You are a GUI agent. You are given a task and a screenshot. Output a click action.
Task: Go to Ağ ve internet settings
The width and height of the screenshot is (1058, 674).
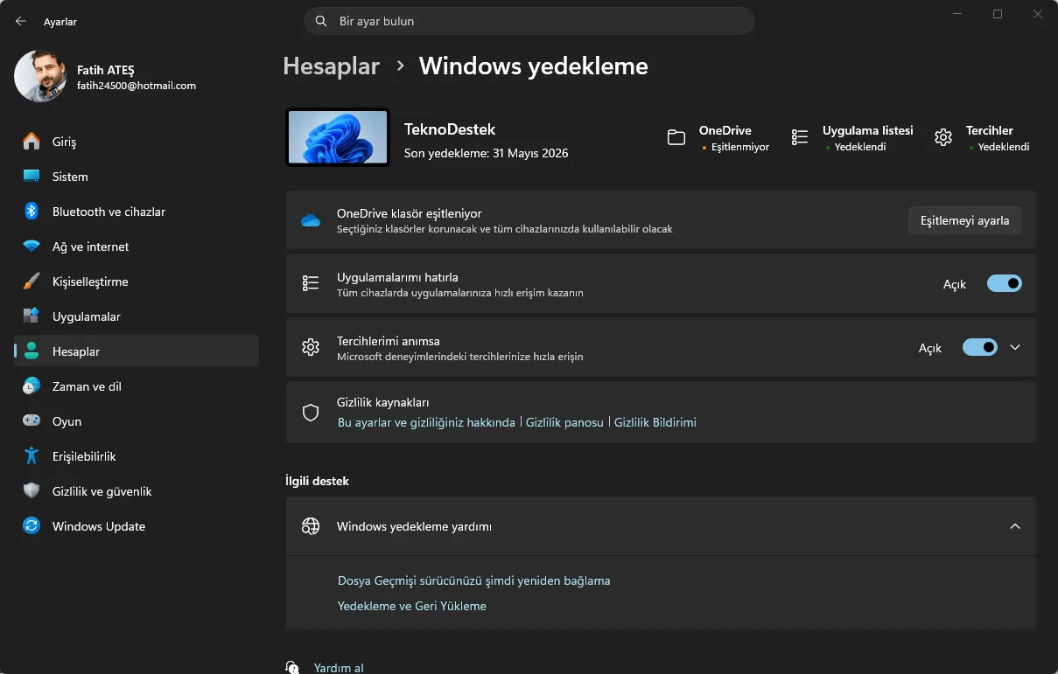(137, 247)
